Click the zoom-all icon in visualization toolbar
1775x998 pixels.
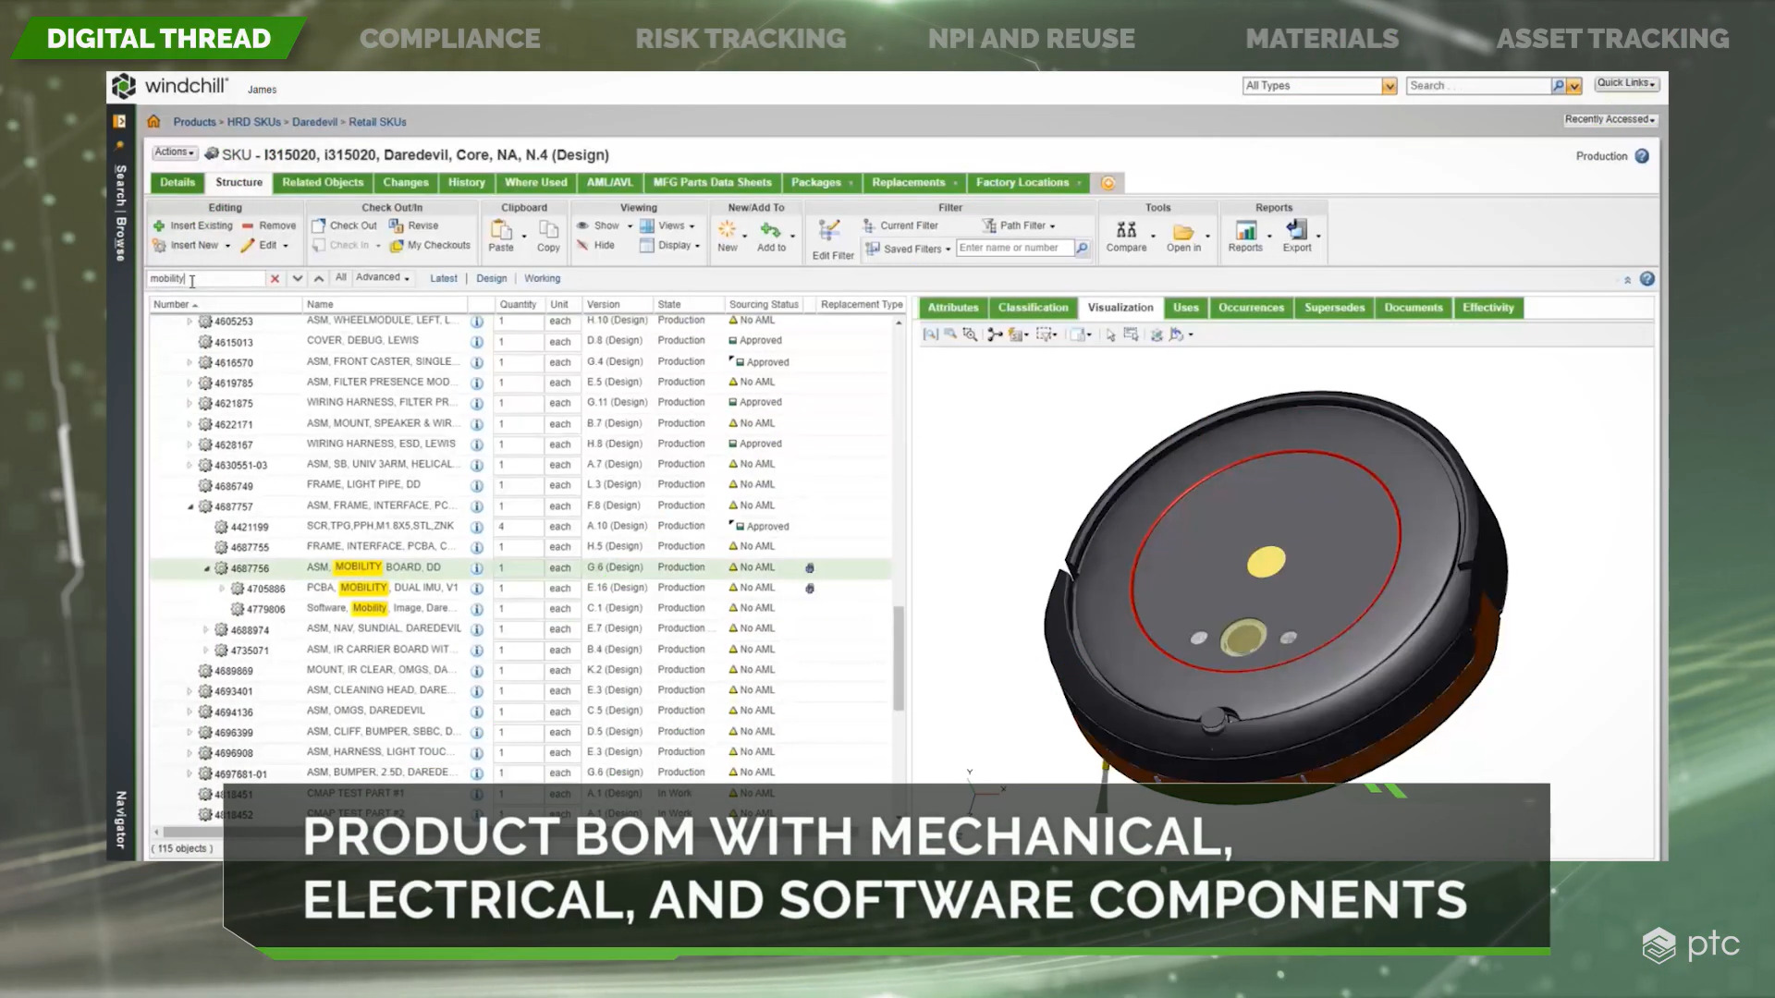tap(930, 335)
